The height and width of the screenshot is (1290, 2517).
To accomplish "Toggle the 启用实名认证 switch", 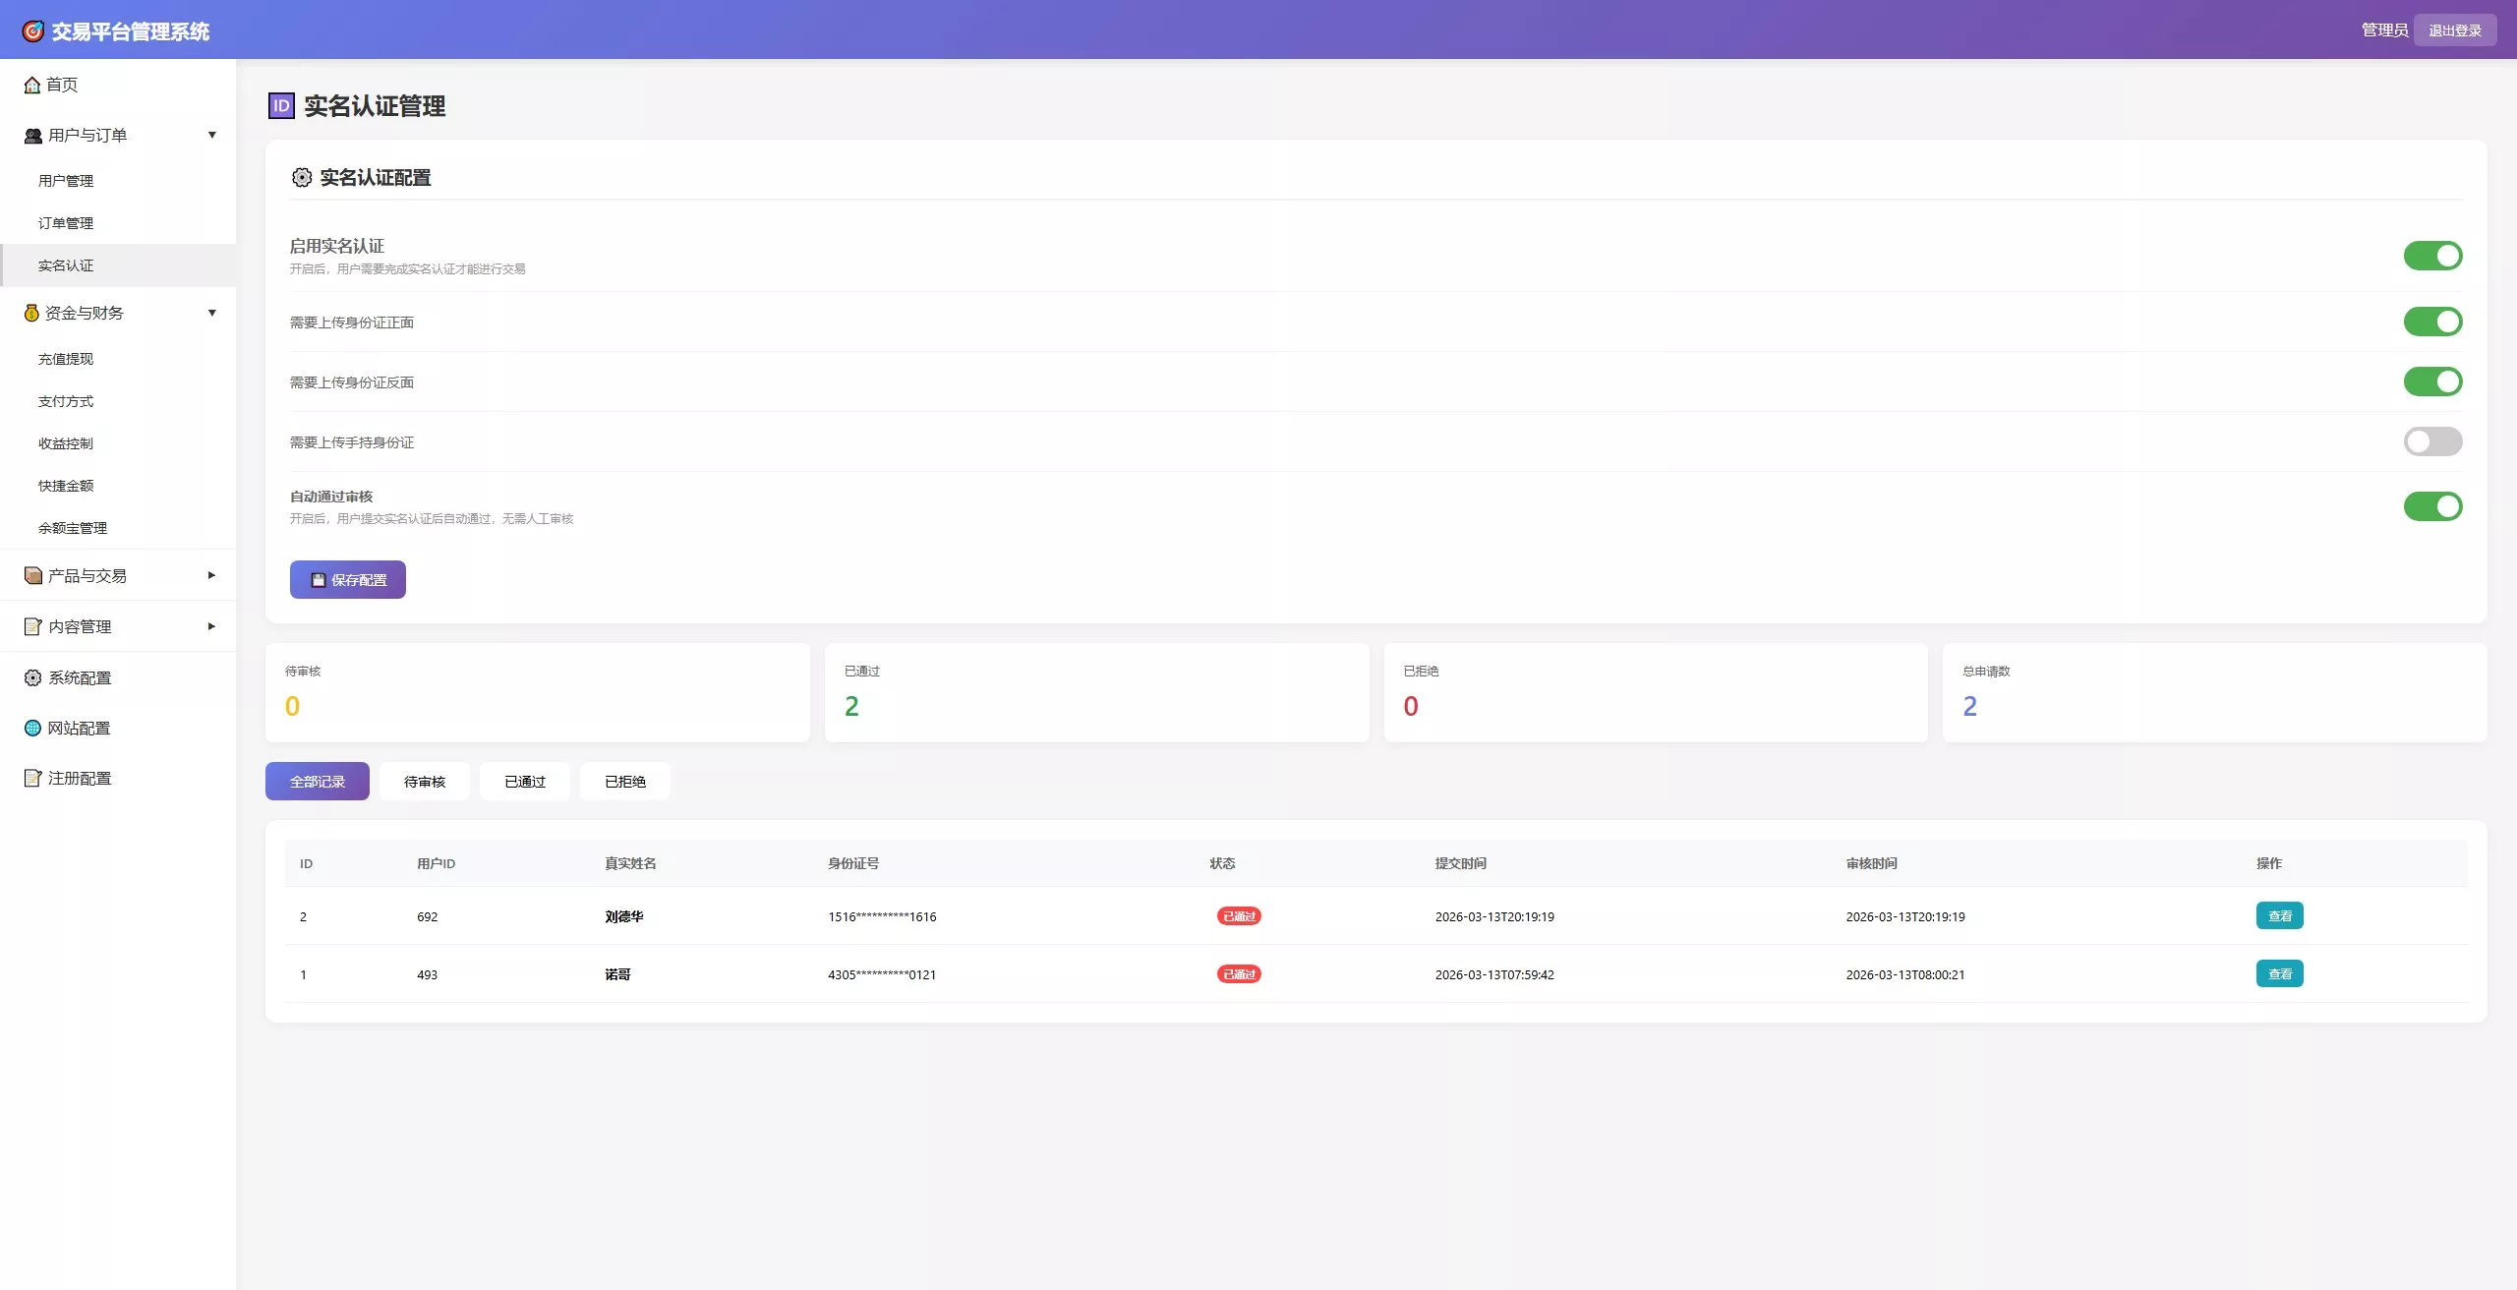I will coord(2431,256).
